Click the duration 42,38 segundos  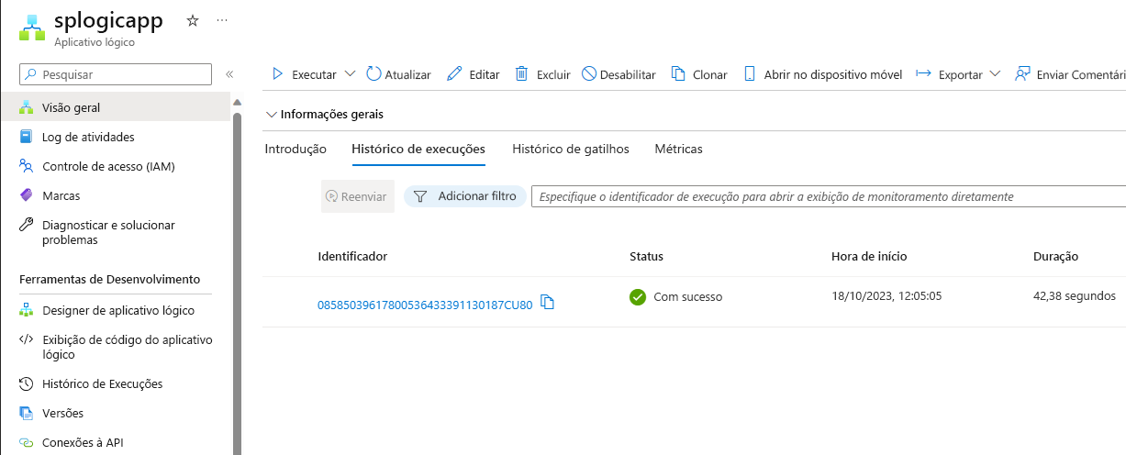(1075, 296)
